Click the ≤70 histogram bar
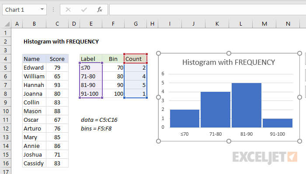 184,118
